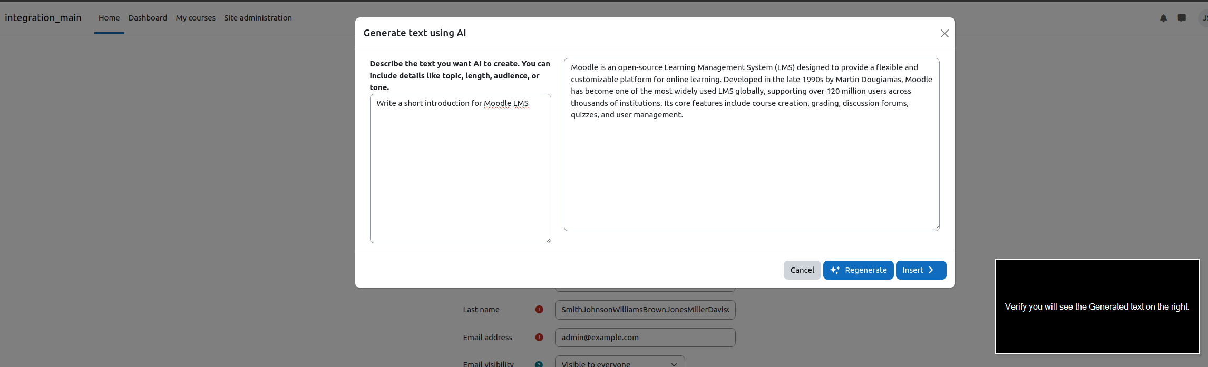Click the Last name input field

tap(645, 310)
